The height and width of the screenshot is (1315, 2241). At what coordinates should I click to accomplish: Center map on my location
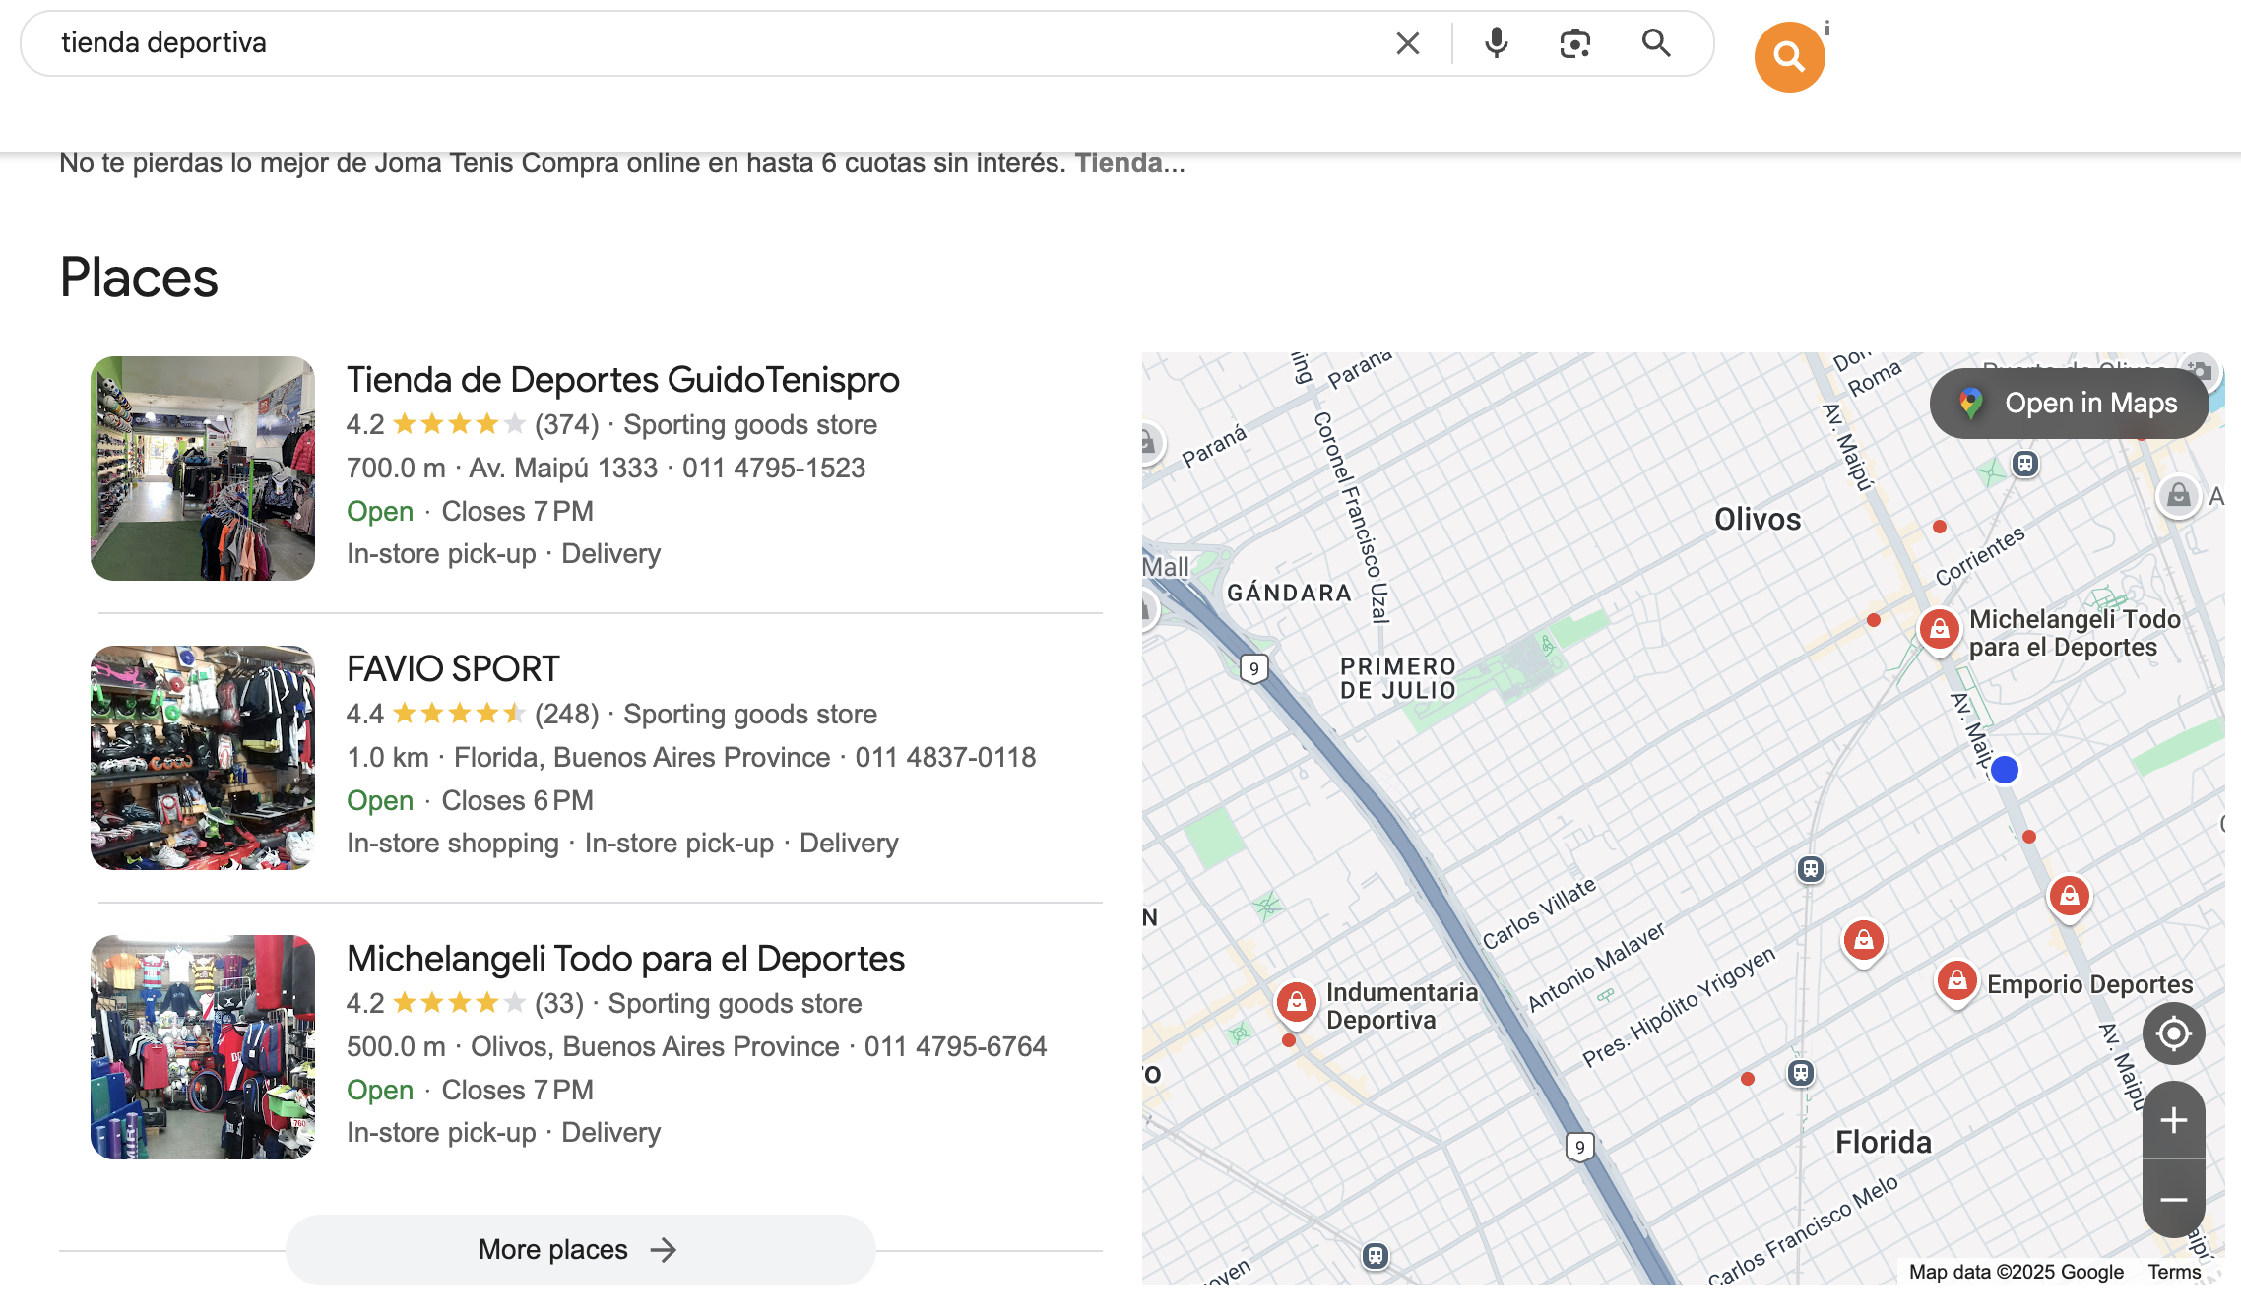(x=2174, y=1033)
